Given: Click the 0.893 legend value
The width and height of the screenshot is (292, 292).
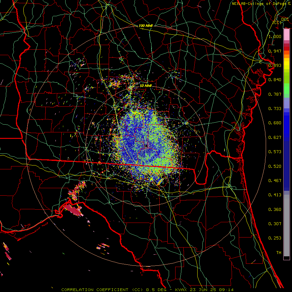Looking at the screenshot, I should [x=275, y=65].
